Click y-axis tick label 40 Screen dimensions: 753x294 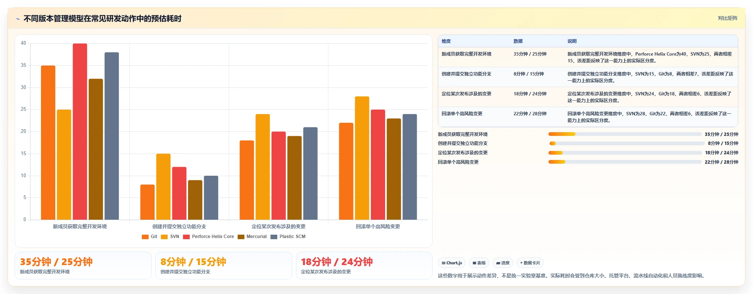[x=23, y=43]
